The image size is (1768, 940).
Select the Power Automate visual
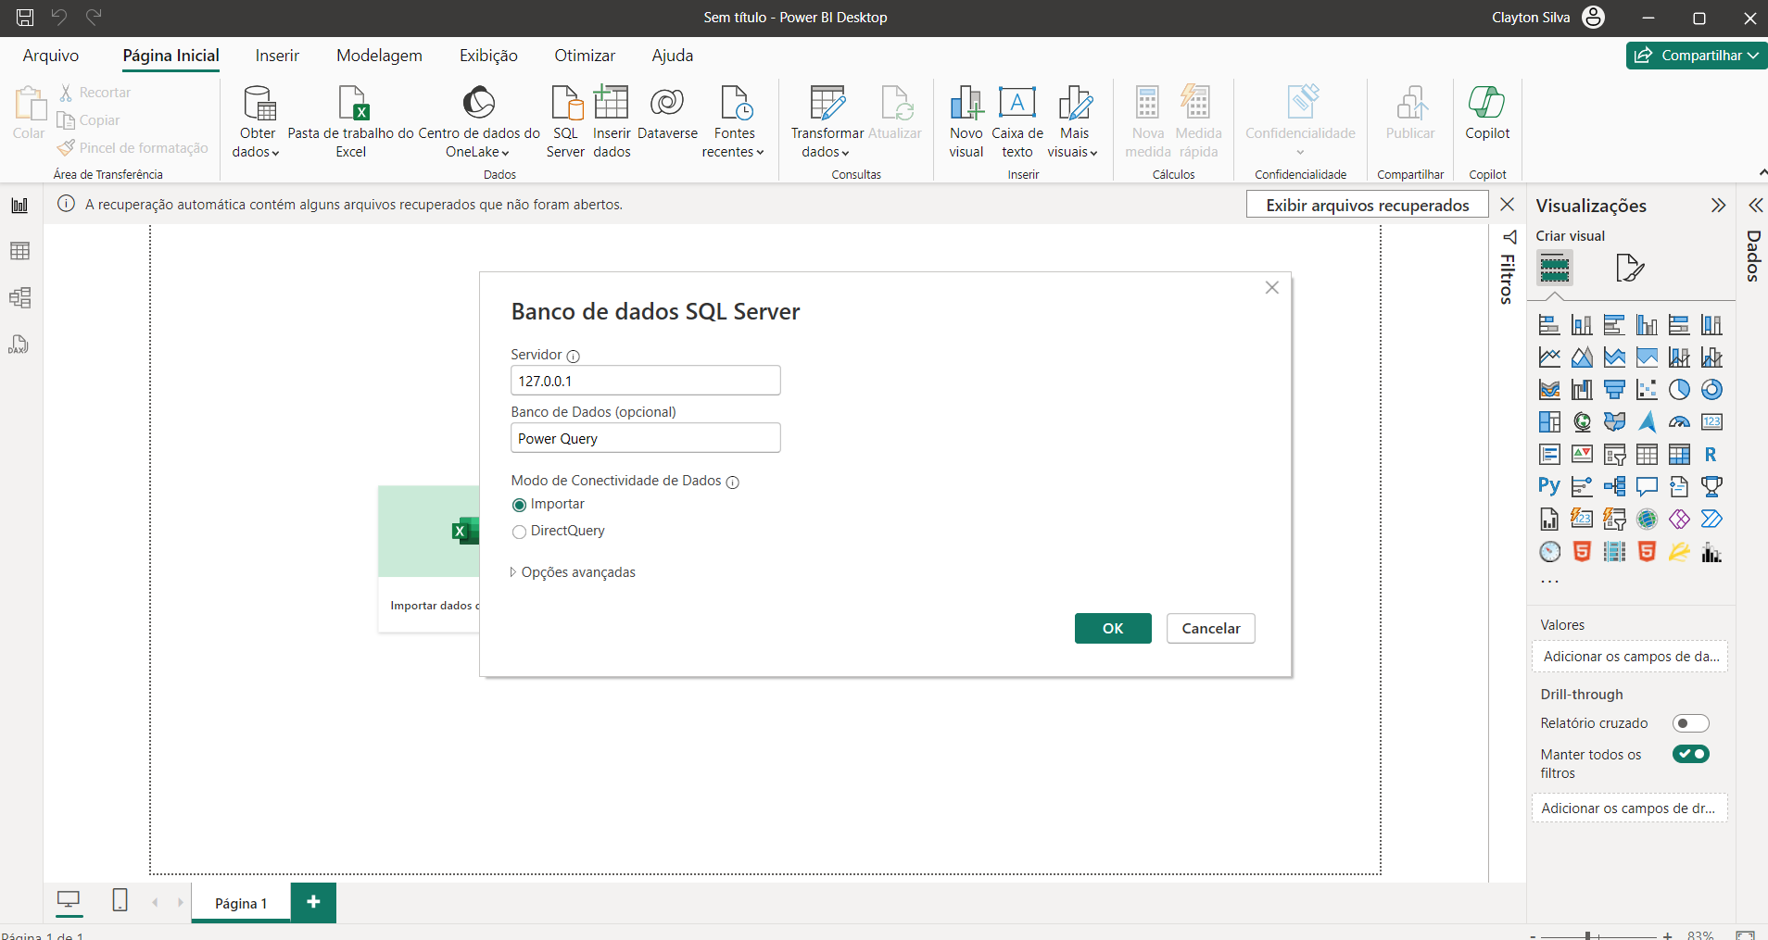[x=1711, y=520]
